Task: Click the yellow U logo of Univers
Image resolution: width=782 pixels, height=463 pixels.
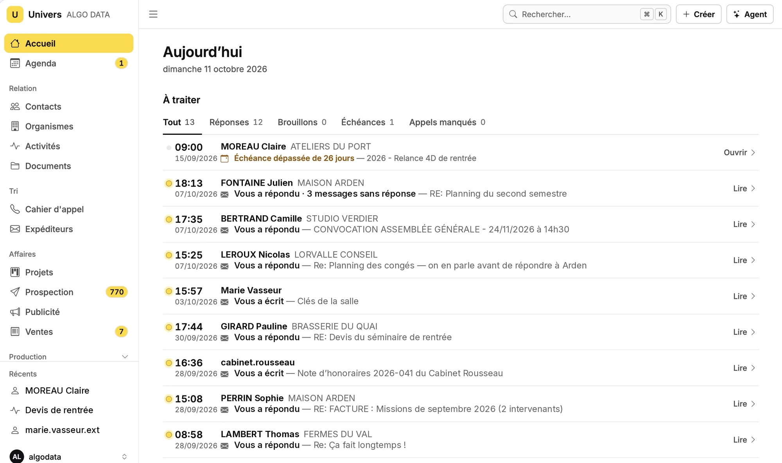Action: pyautogui.click(x=15, y=14)
